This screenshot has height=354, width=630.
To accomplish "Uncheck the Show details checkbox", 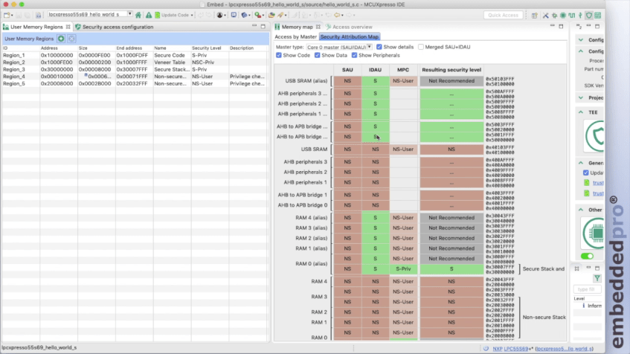I will 379,46.
